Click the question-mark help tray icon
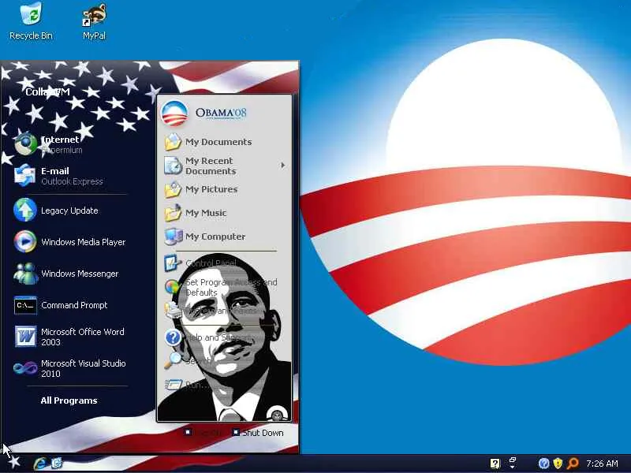 [x=495, y=464]
